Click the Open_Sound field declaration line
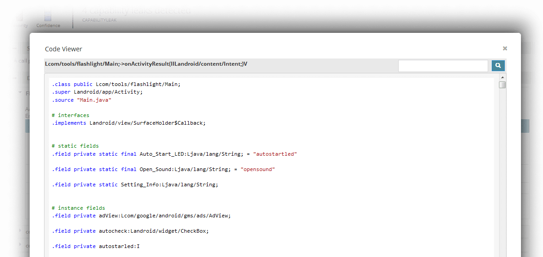Viewport: 543px width, 257px height. (x=163, y=169)
